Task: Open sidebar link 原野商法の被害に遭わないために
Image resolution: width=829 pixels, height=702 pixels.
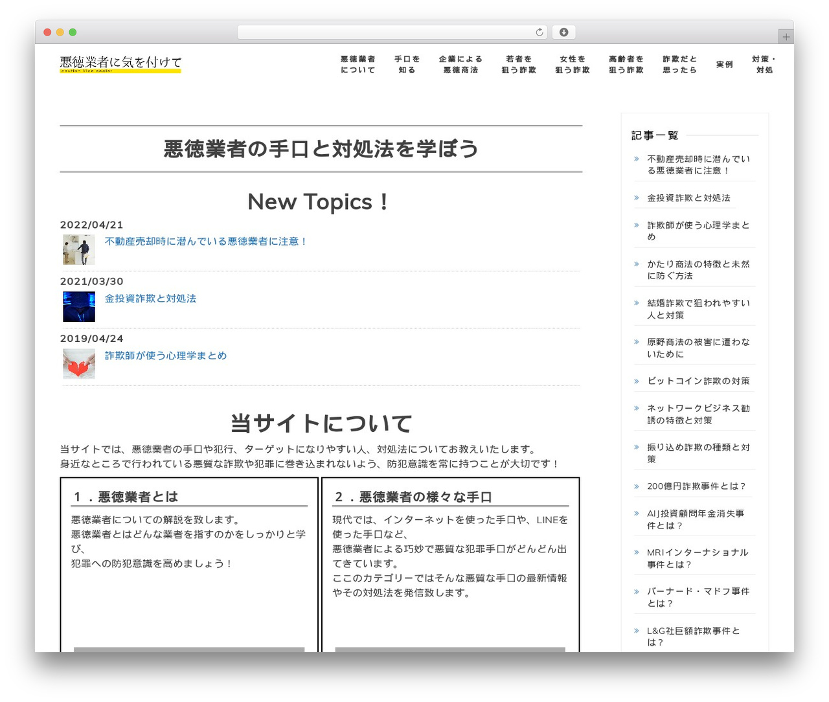Action: click(x=699, y=348)
